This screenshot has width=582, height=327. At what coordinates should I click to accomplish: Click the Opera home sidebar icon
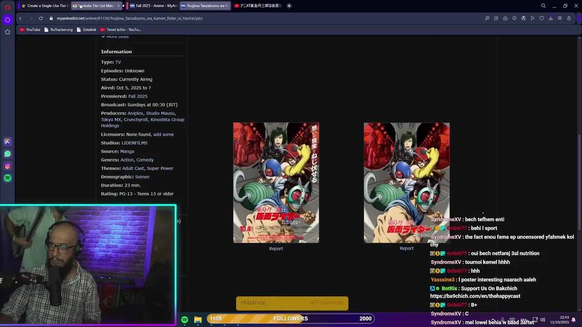pyautogui.click(x=7, y=20)
